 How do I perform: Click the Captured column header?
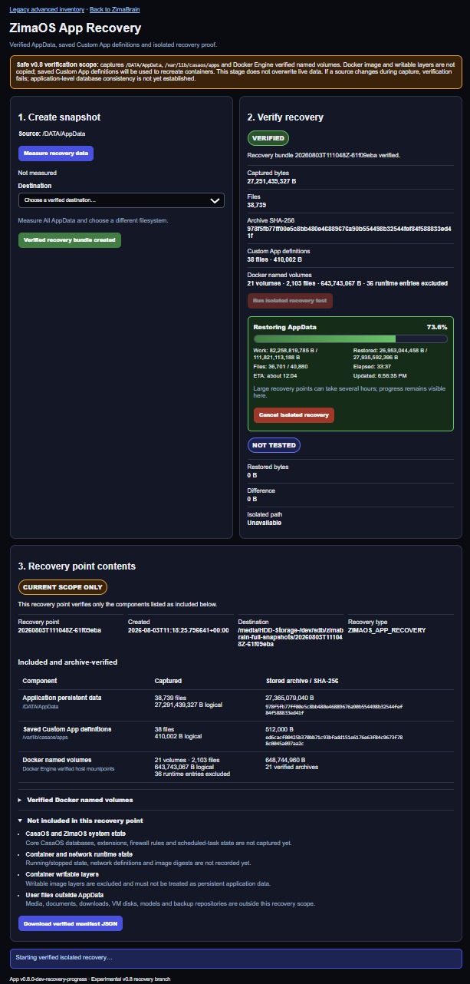click(168, 680)
